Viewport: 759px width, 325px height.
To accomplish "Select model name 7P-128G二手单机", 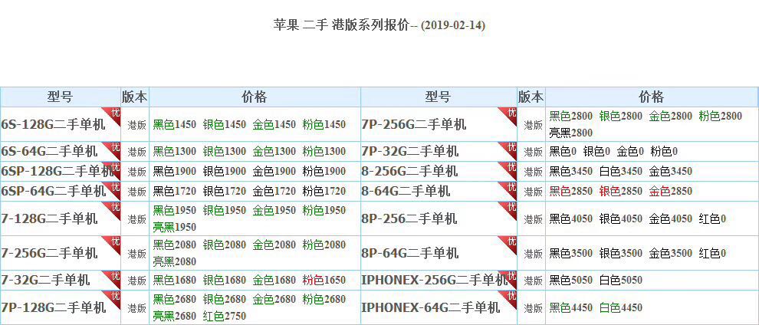I will pos(53,307).
